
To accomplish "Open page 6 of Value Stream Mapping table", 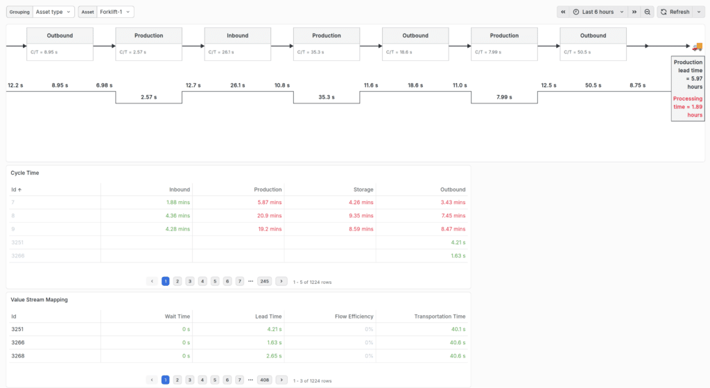I will point(227,380).
